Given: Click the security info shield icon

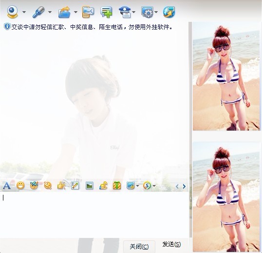Looking at the screenshot, I should click(x=7, y=27).
